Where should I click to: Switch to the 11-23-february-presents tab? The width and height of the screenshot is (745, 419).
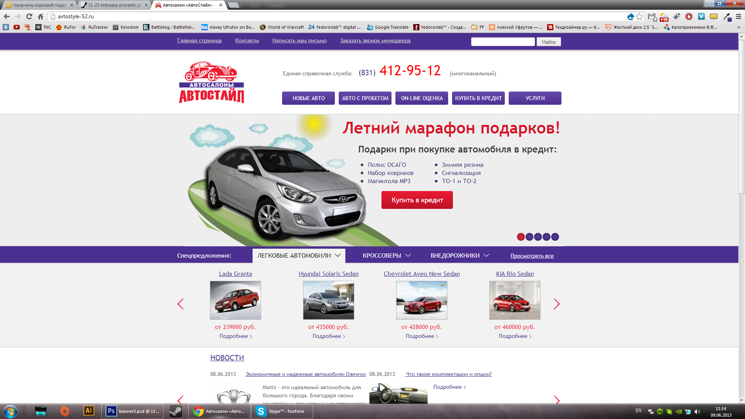coord(114,5)
